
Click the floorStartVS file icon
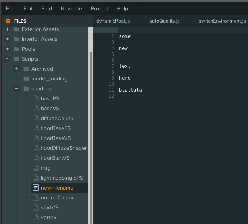click(x=36, y=158)
